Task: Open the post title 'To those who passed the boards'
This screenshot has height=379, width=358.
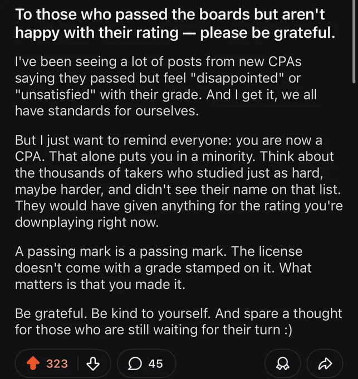Action: pos(175,23)
